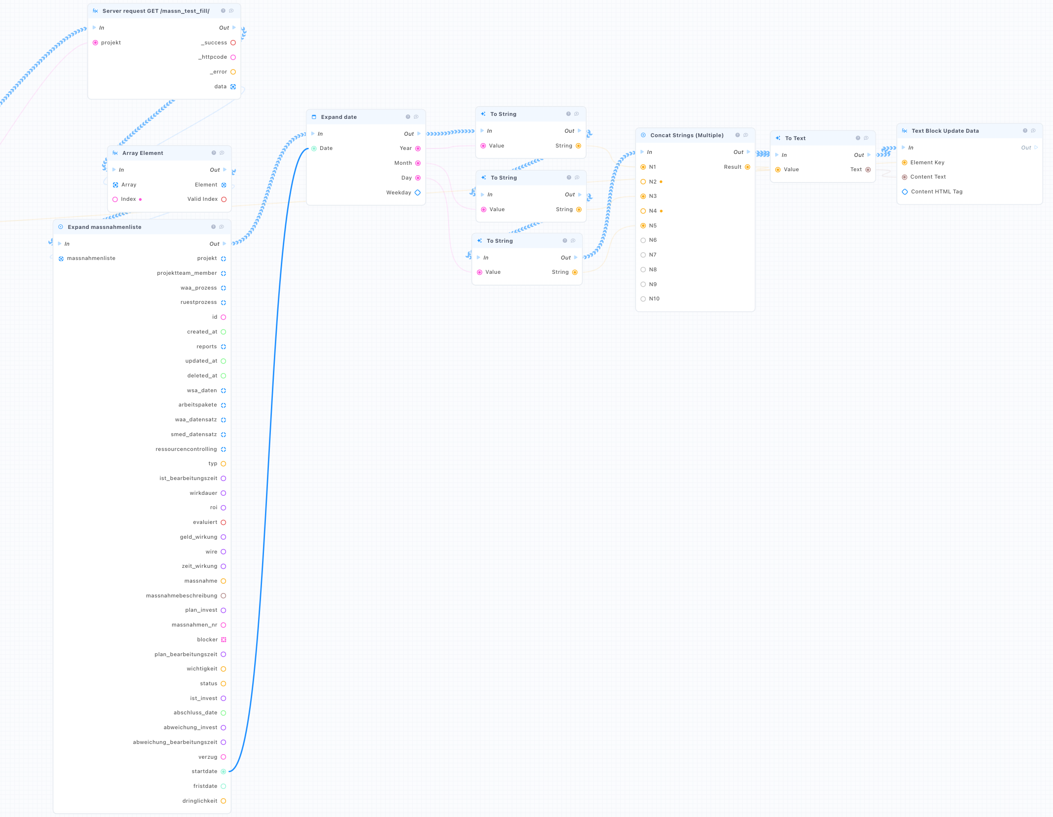This screenshot has height=817, width=1053.
Task: Click the created_at output pin
Action: click(224, 332)
